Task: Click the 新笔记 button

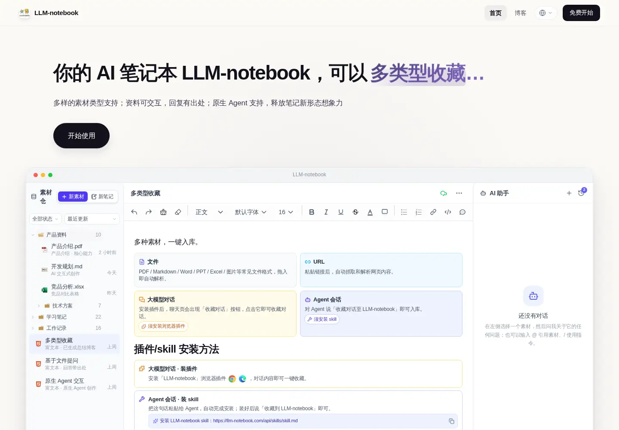Action: (102, 197)
